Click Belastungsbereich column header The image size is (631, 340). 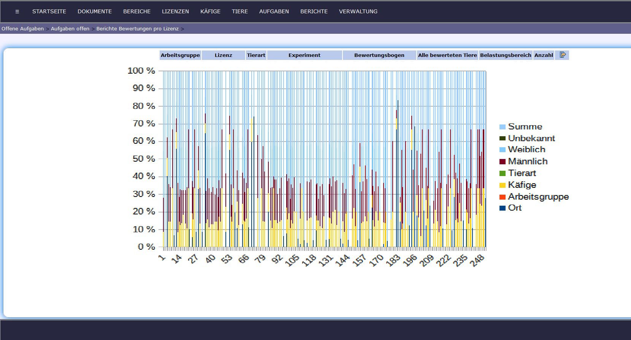506,55
